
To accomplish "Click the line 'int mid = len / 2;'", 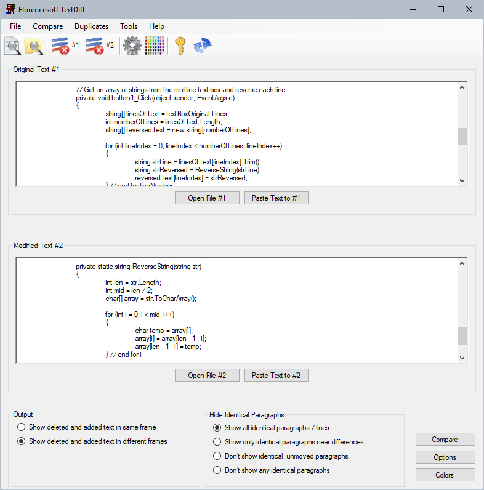I will pyautogui.click(x=129, y=291).
